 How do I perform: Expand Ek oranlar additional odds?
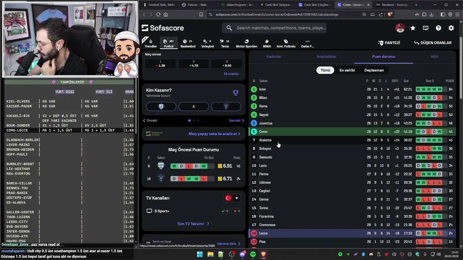coord(231,74)
